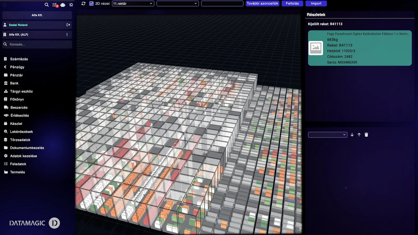418x235 pixels.
Task: Click the euro icon for Pénzügy
Action: (x=5, y=67)
